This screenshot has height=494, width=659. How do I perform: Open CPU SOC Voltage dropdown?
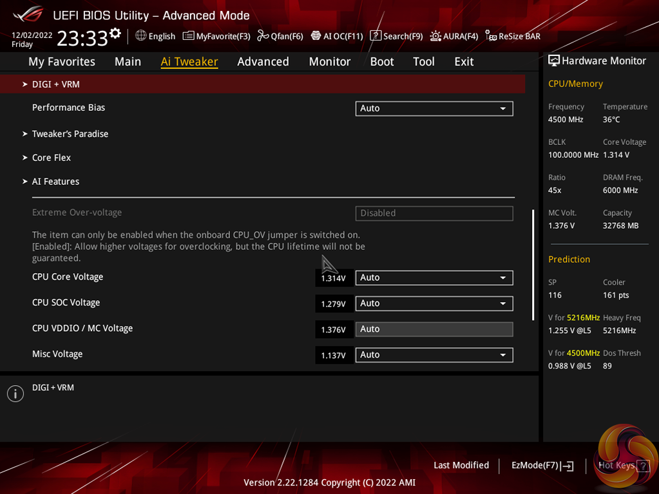(x=434, y=303)
